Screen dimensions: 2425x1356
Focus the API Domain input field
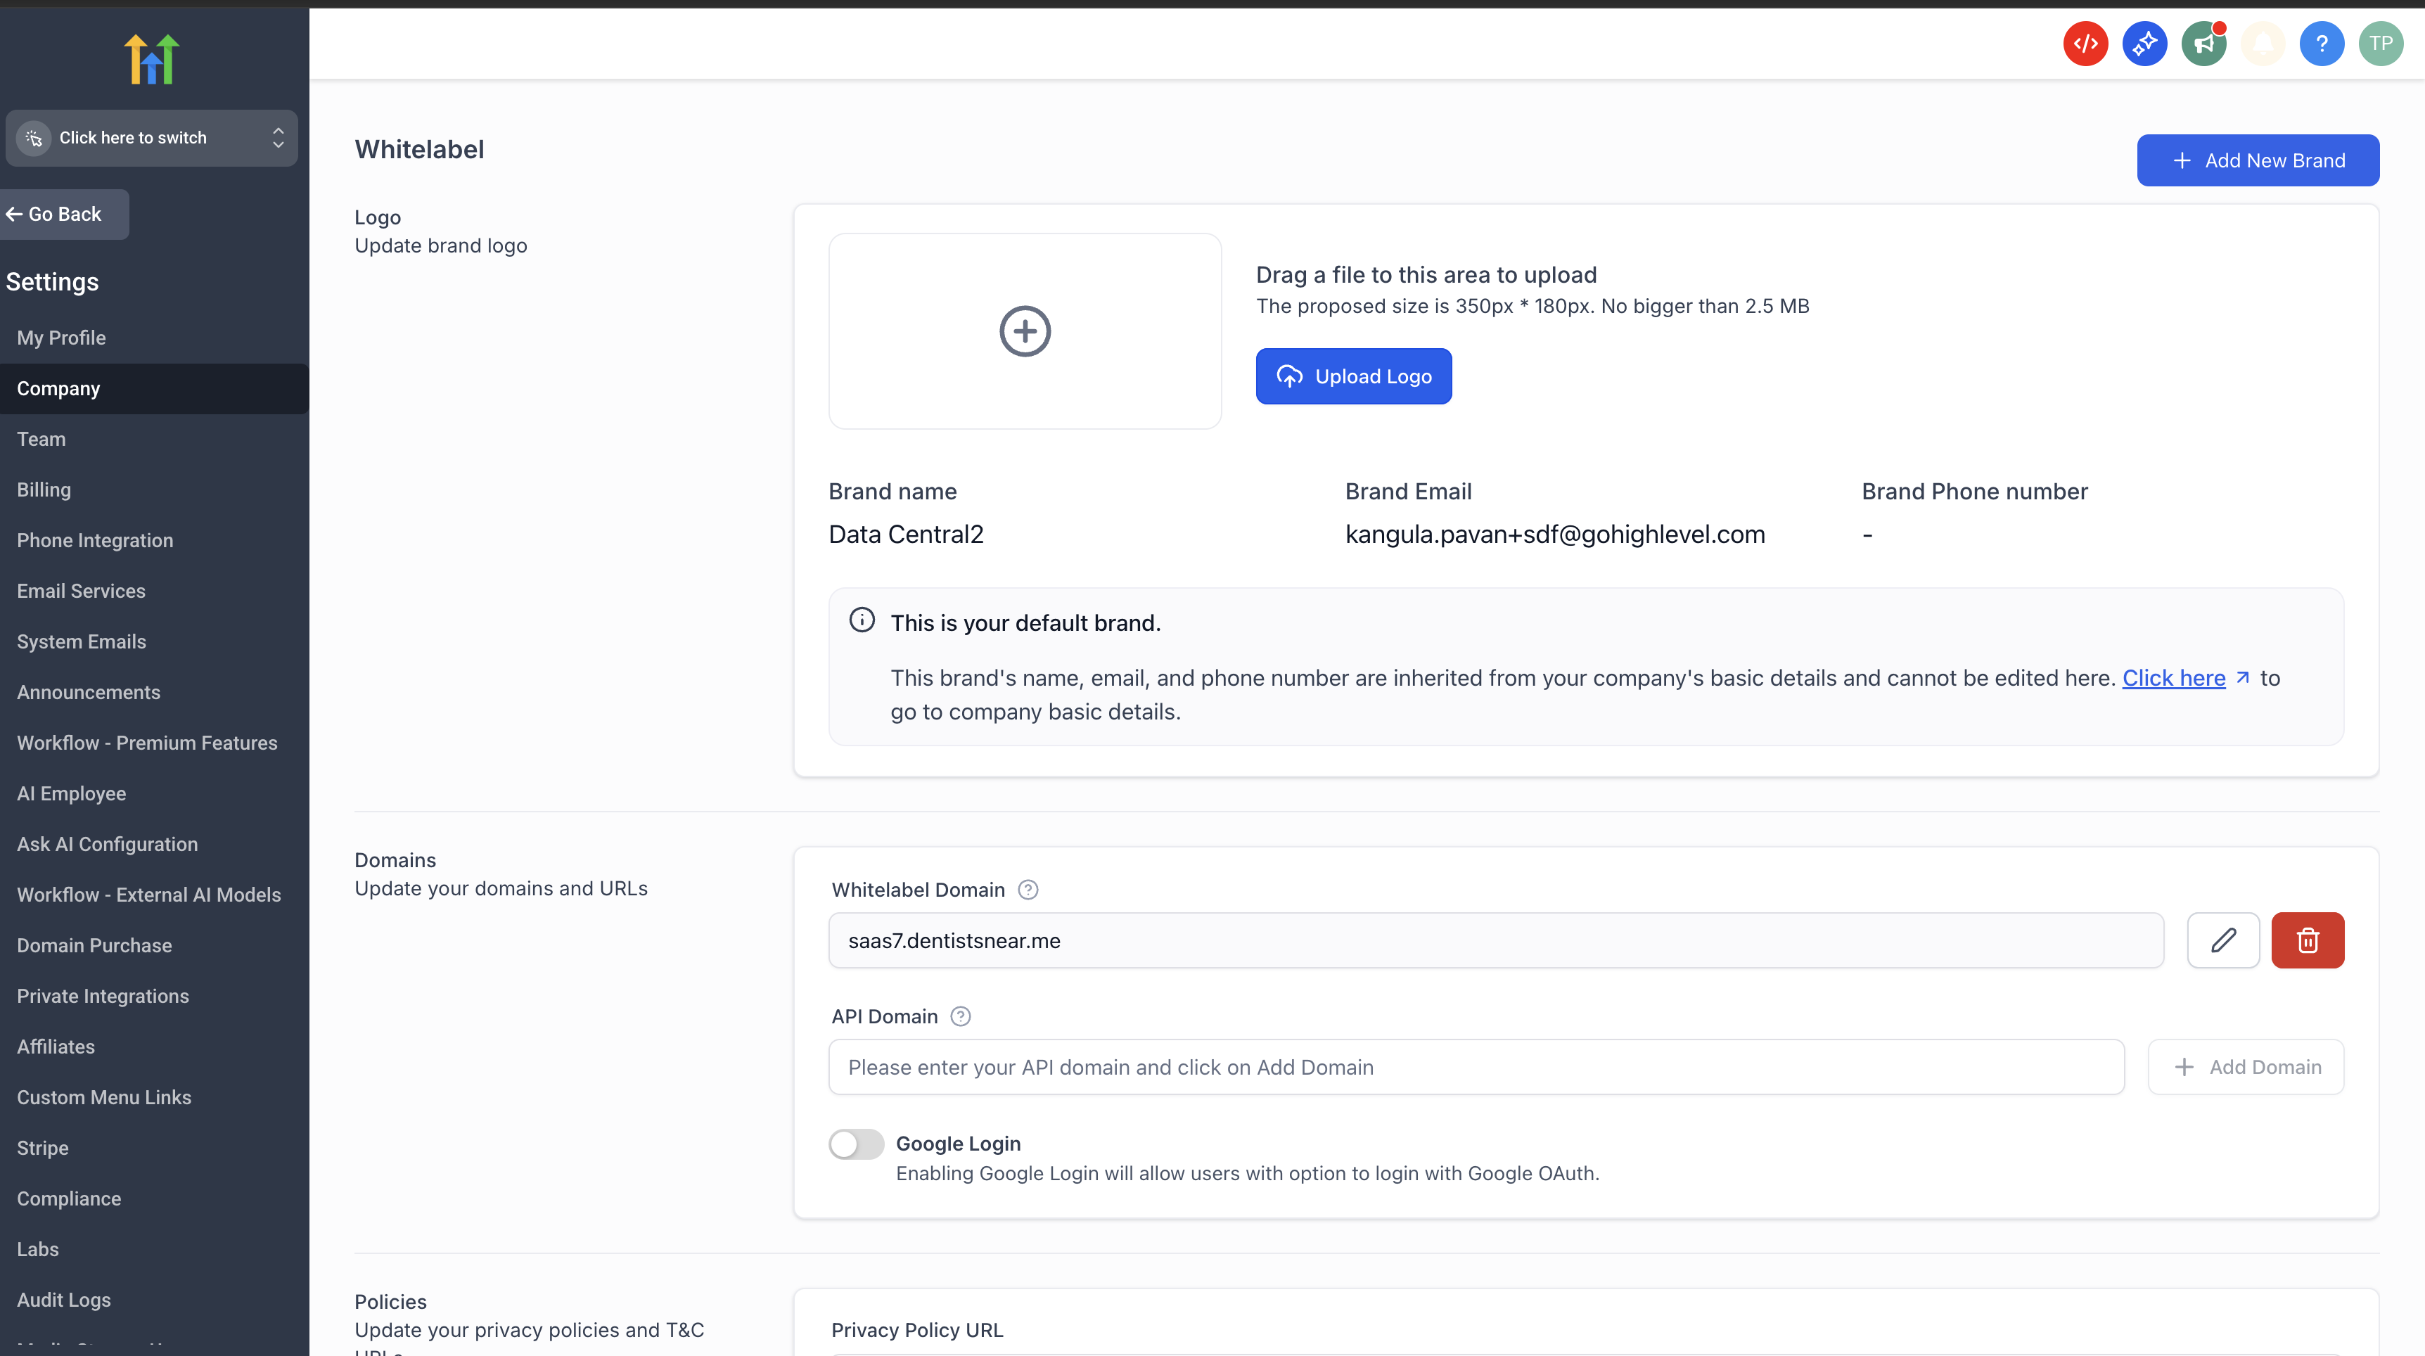(x=1475, y=1067)
